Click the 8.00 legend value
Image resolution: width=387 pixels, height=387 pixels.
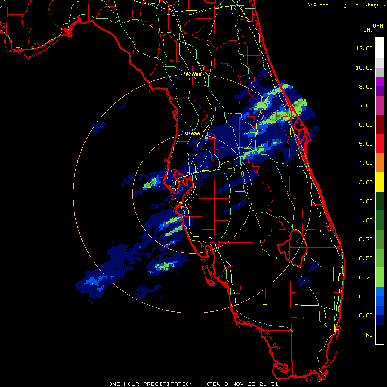point(366,86)
